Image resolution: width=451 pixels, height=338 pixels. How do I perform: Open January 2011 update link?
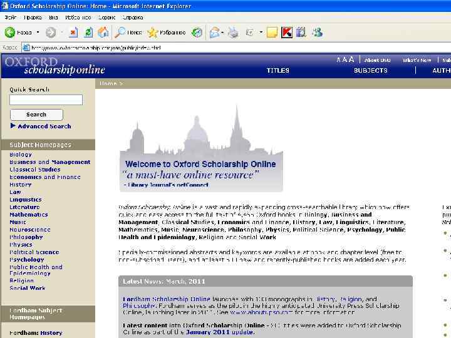pos(219,332)
